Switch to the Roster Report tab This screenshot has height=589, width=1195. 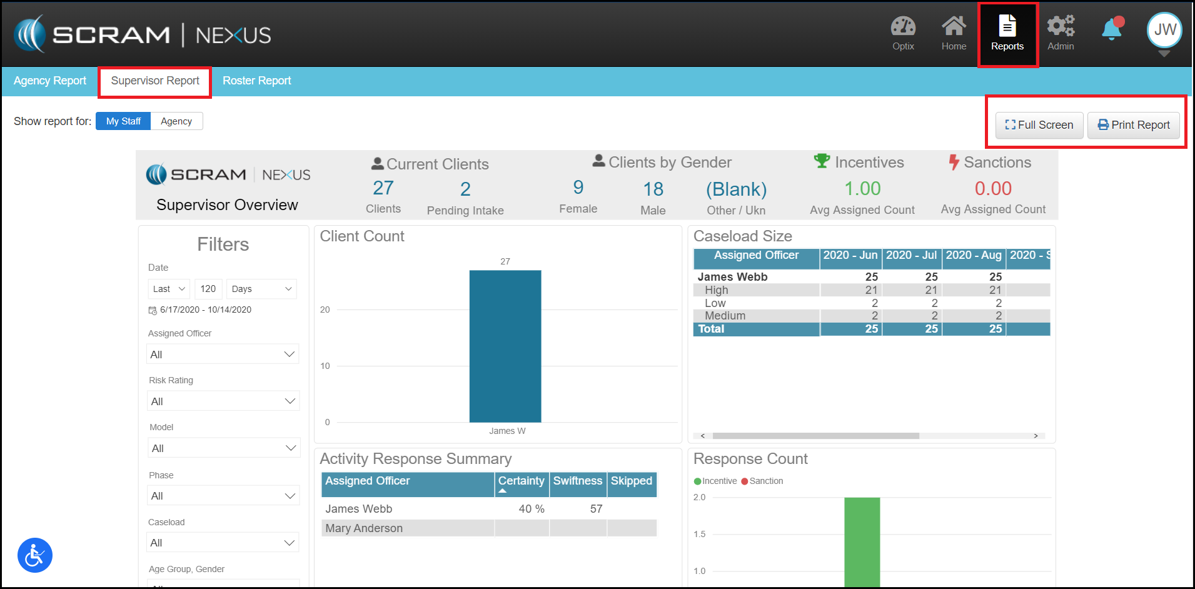(256, 81)
